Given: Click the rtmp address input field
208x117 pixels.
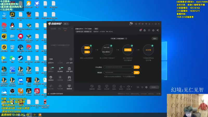Looking at the screenshot, I should click(119, 67).
